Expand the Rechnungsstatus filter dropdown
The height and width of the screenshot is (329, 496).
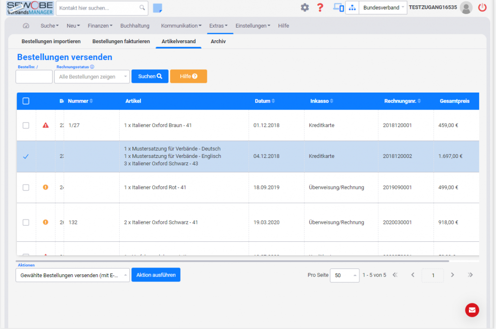92,77
